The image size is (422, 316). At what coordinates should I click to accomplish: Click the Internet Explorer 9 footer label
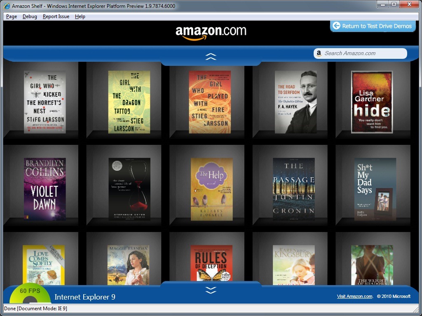(85, 297)
